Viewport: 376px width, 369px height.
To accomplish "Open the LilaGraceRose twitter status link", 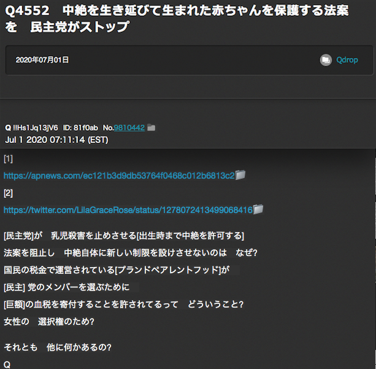I will tap(128, 210).
